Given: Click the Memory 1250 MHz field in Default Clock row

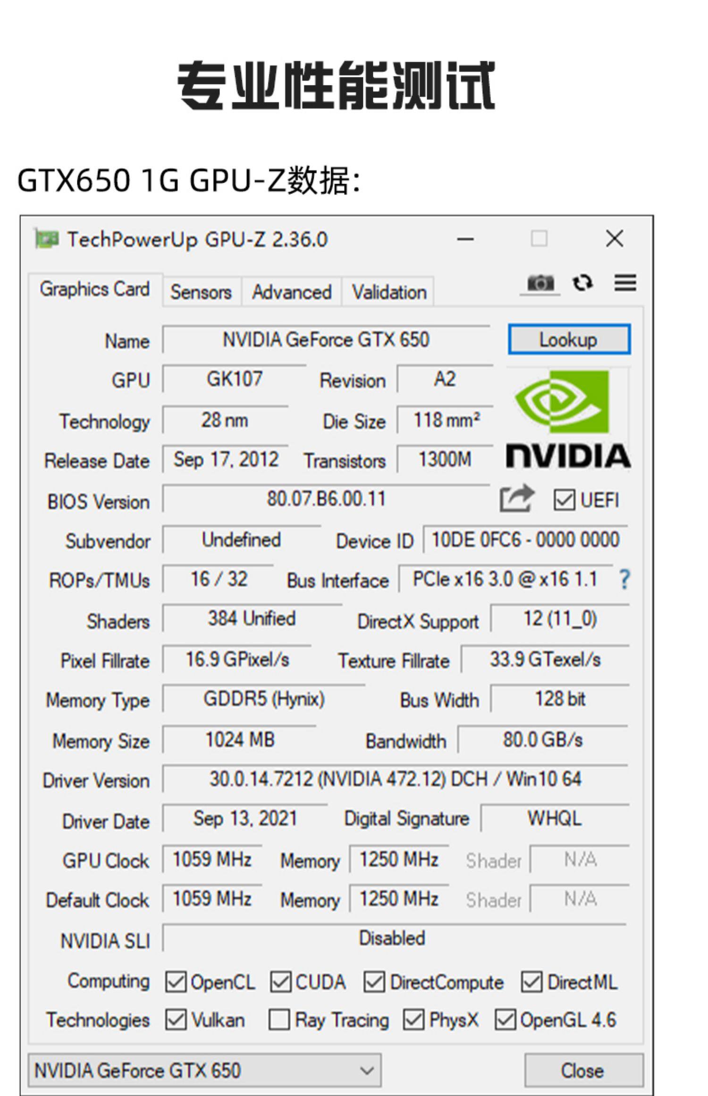Looking at the screenshot, I should coord(399,899).
